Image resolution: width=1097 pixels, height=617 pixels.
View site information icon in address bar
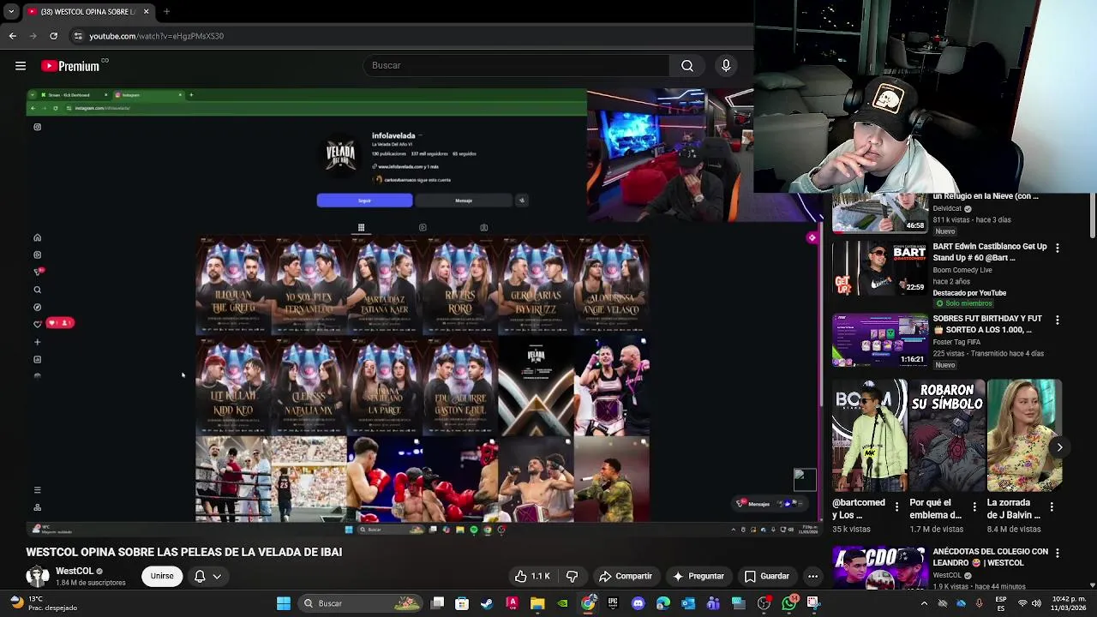coord(78,36)
